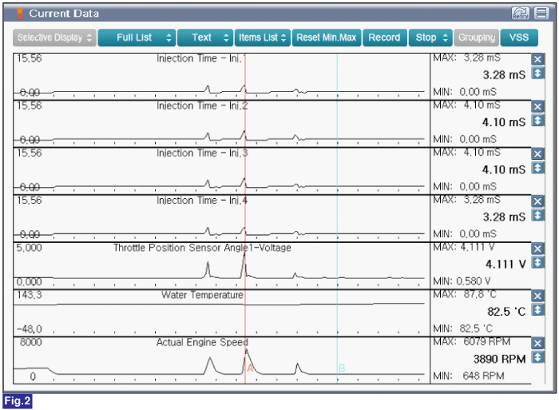Click the list view icon in title bar
Image resolution: width=559 pixels, height=410 pixels.
[541, 14]
